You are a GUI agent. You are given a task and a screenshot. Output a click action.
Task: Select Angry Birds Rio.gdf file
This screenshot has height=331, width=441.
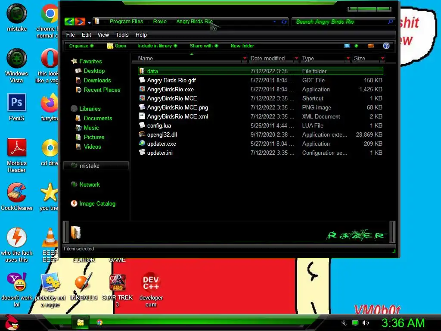[261, 80]
